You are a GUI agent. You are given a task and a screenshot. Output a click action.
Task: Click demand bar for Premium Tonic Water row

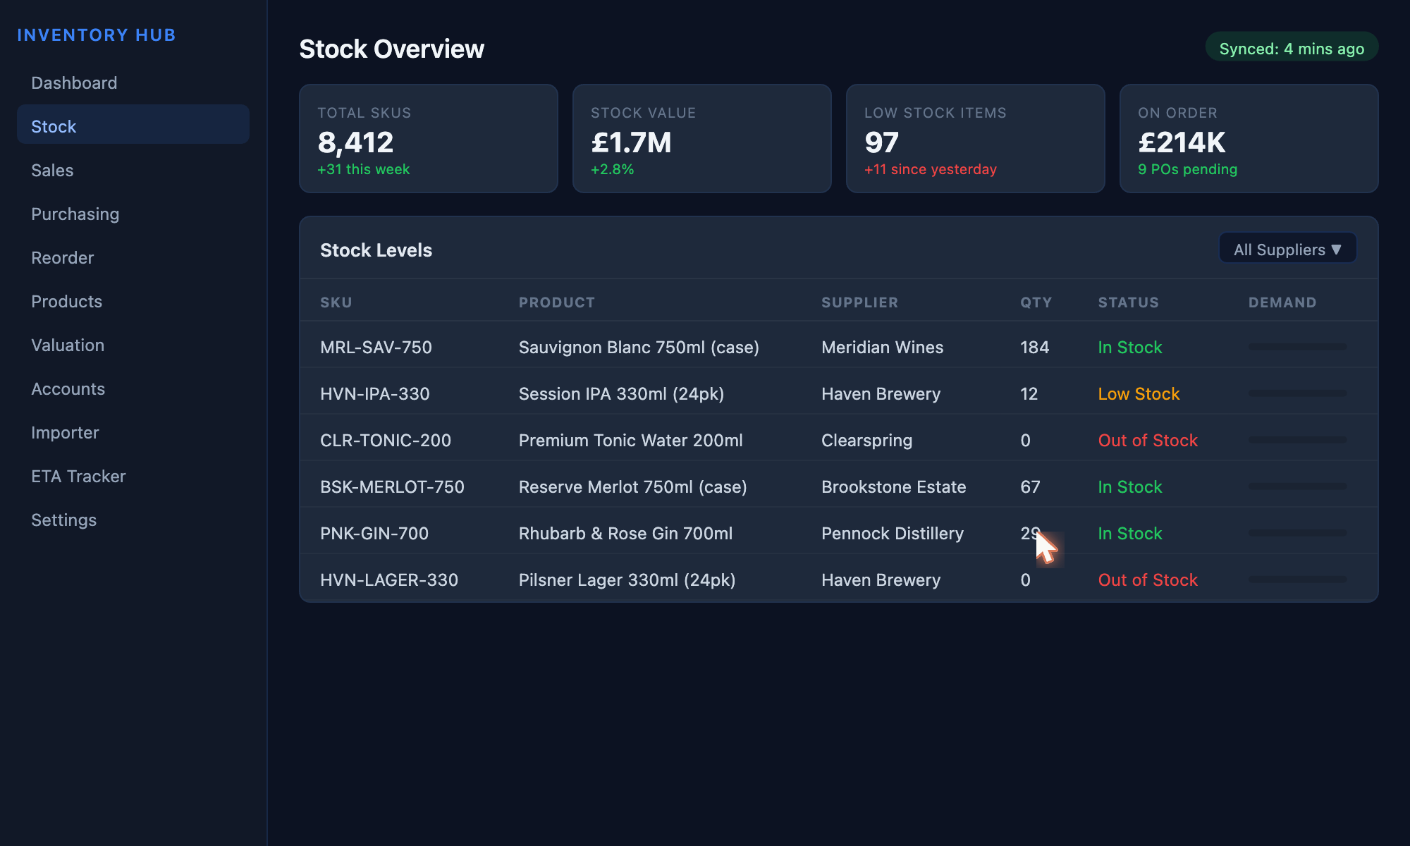point(1297,440)
